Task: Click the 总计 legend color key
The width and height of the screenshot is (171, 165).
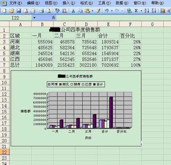Action: pos(94,84)
